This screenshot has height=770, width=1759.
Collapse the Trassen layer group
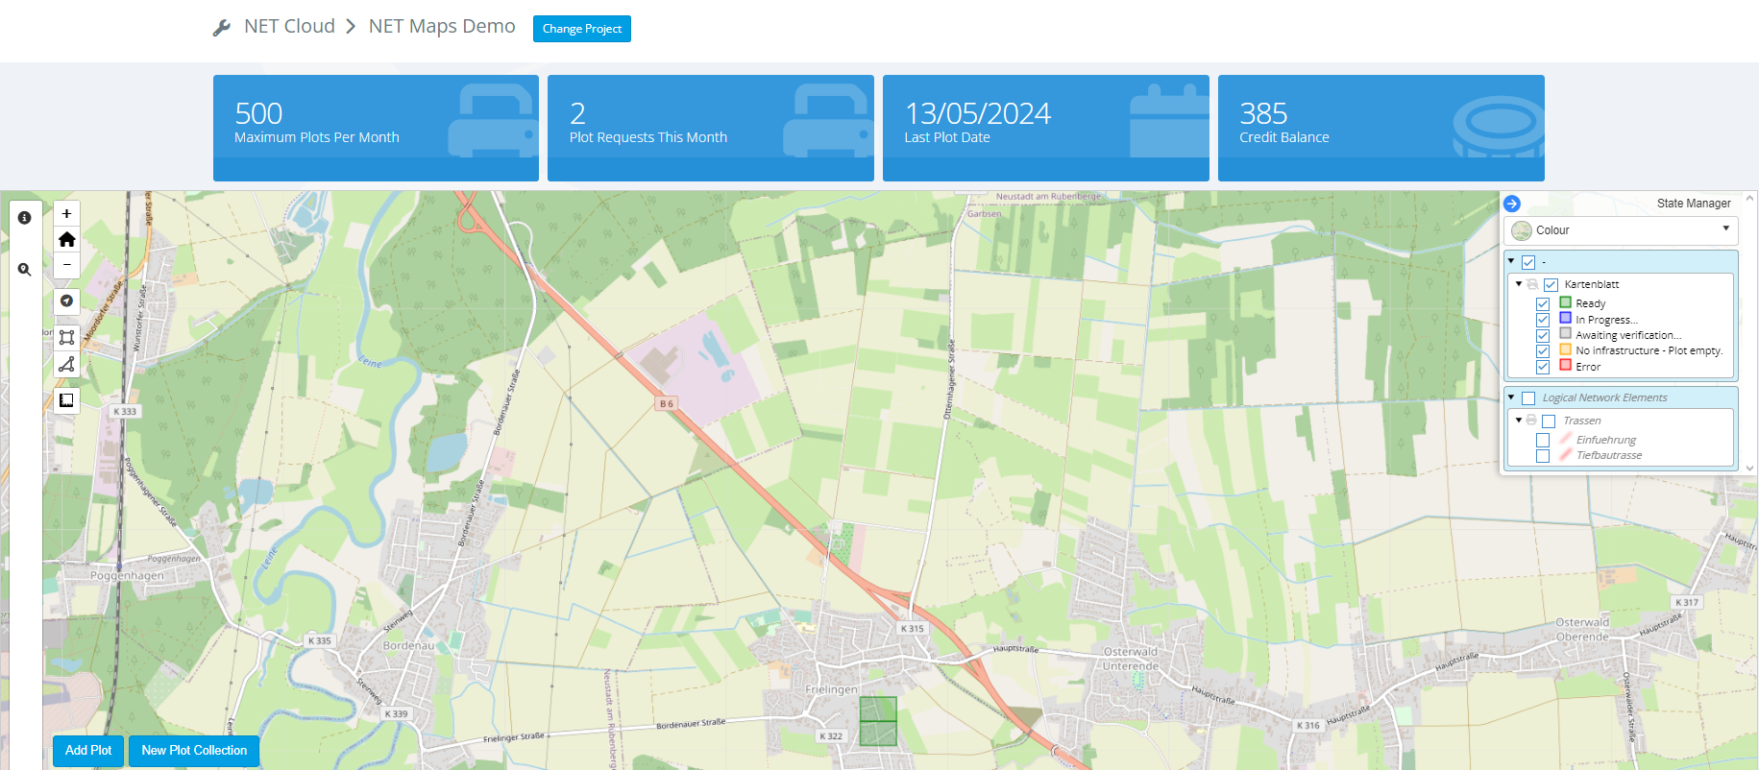[1519, 421]
